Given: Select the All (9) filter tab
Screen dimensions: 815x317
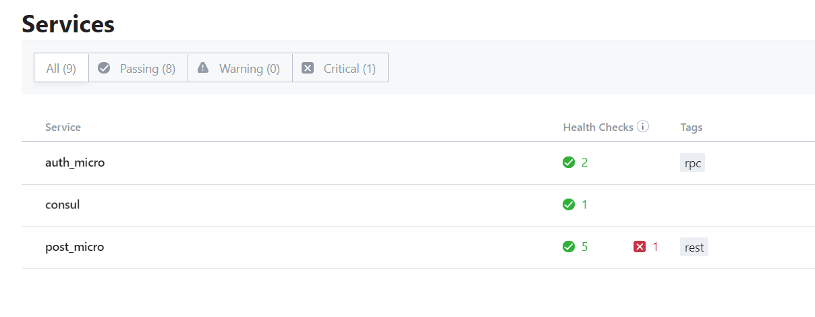Looking at the screenshot, I should coord(61,68).
